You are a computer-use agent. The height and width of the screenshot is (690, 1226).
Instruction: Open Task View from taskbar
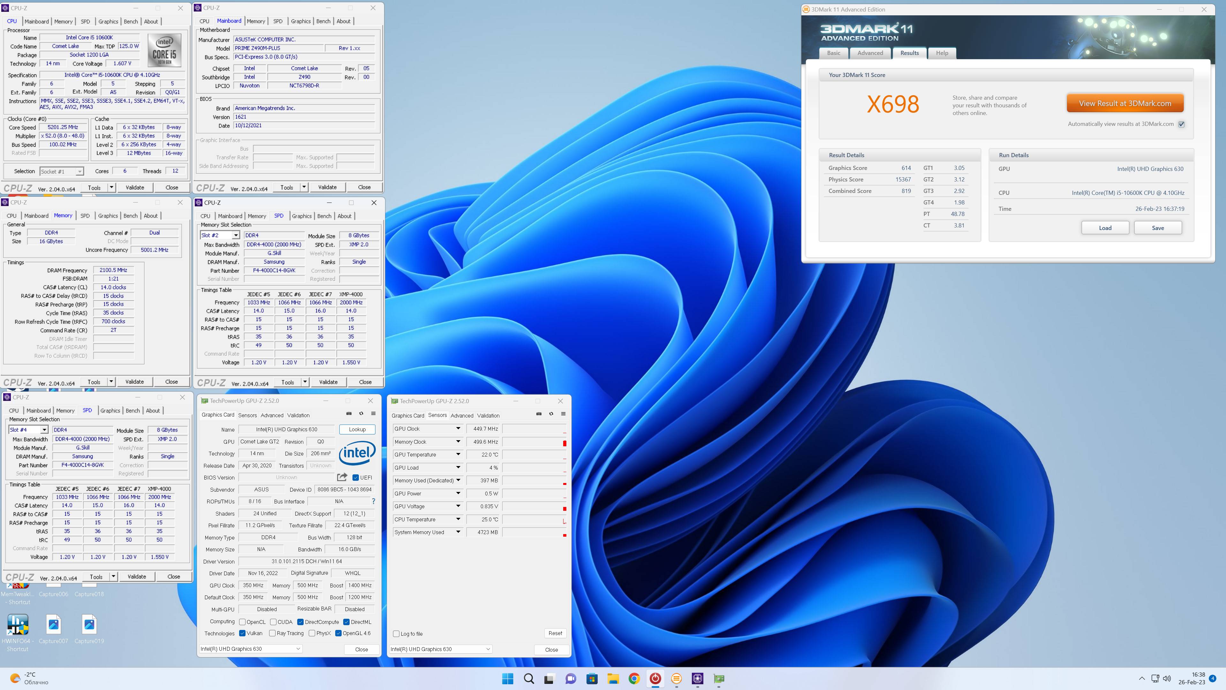click(x=549, y=678)
